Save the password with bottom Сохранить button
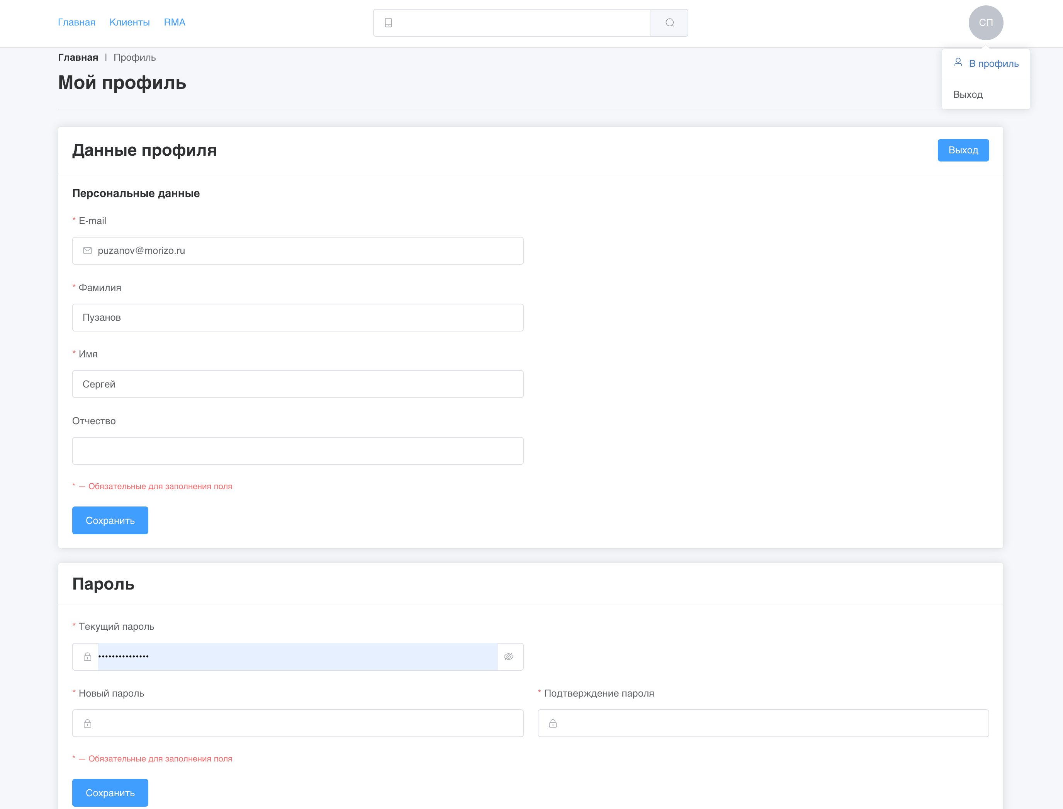Viewport: 1063px width, 809px height. [110, 793]
